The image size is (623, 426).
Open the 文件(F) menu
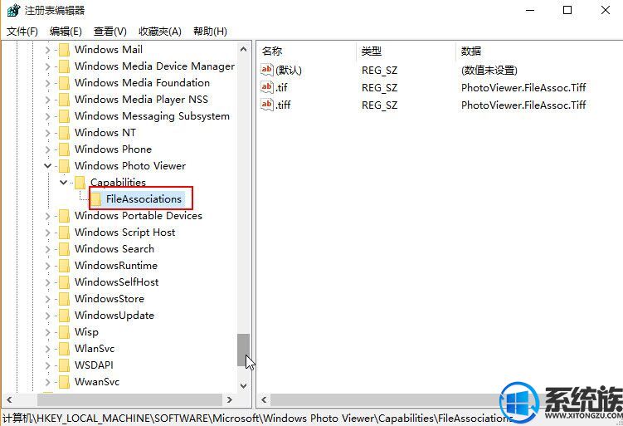point(22,32)
